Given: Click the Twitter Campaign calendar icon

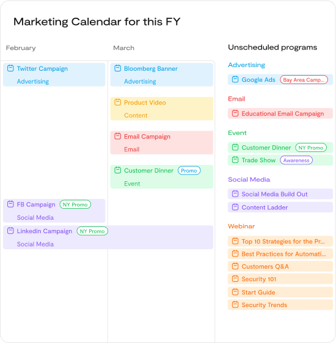Looking at the screenshot, I should (10, 68).
